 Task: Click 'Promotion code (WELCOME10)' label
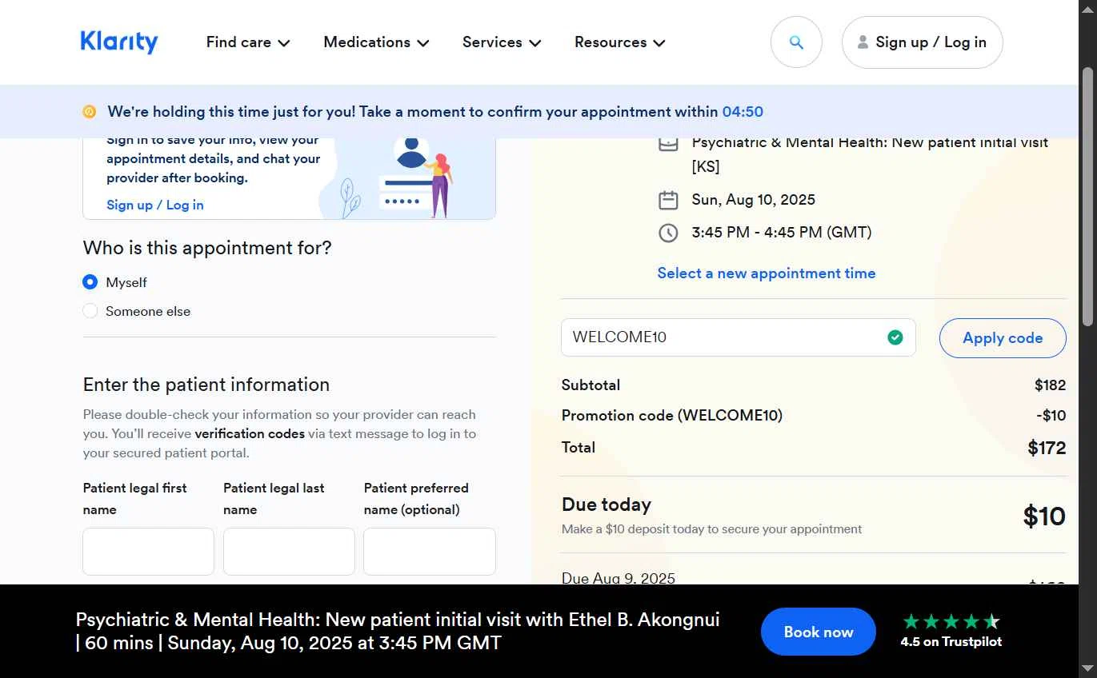[672, 416]
